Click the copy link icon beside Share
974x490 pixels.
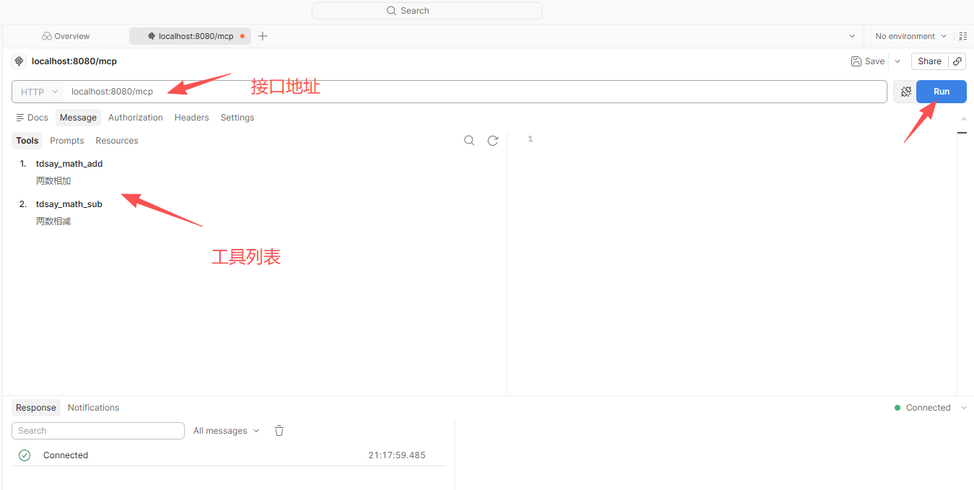click(x=957, y=61)
